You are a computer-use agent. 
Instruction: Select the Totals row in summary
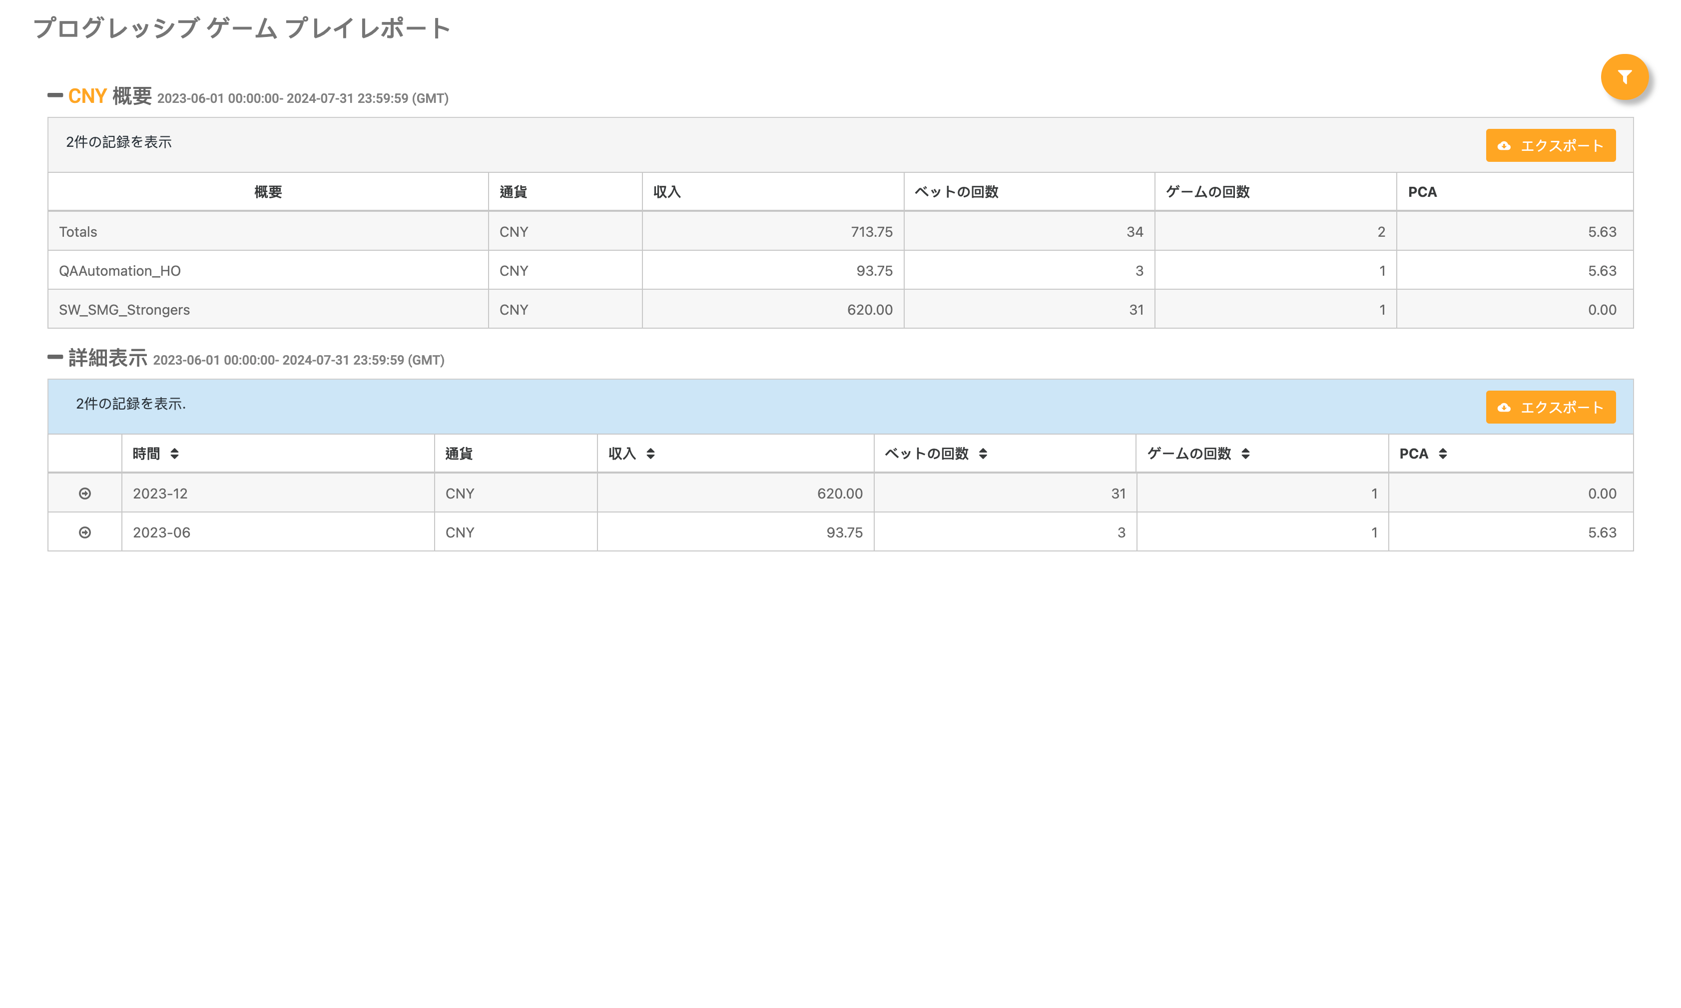click(x=78, y=232)
